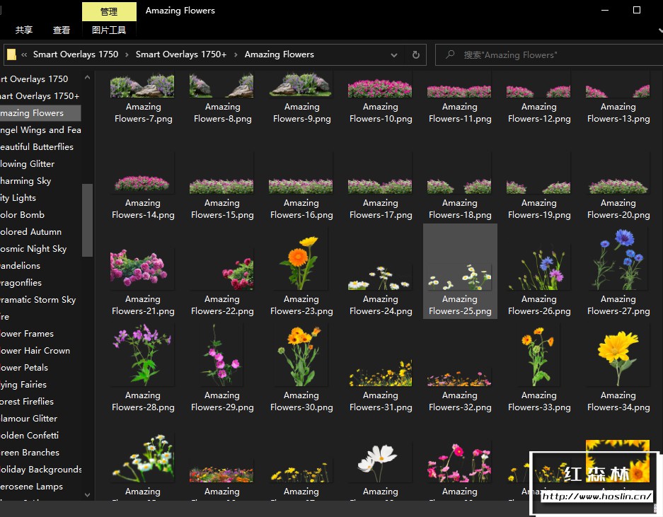Go to Smart Overlays 1750 breadcrumb
The width and height of the screenshot is (663, 517).
(x=76, y=54)
